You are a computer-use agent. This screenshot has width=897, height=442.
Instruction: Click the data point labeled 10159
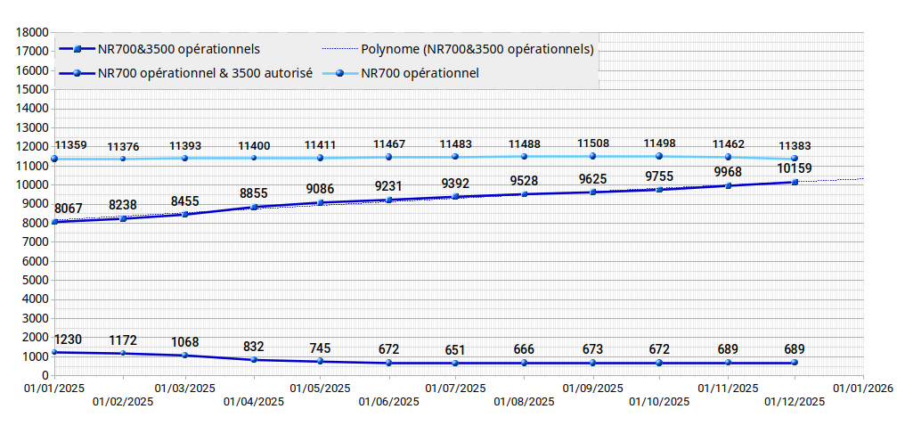tap(795, 182)
